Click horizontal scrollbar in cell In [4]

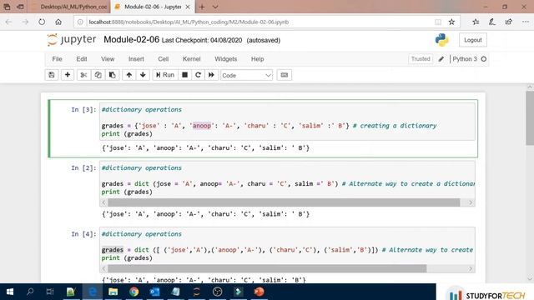click(267, 268)
